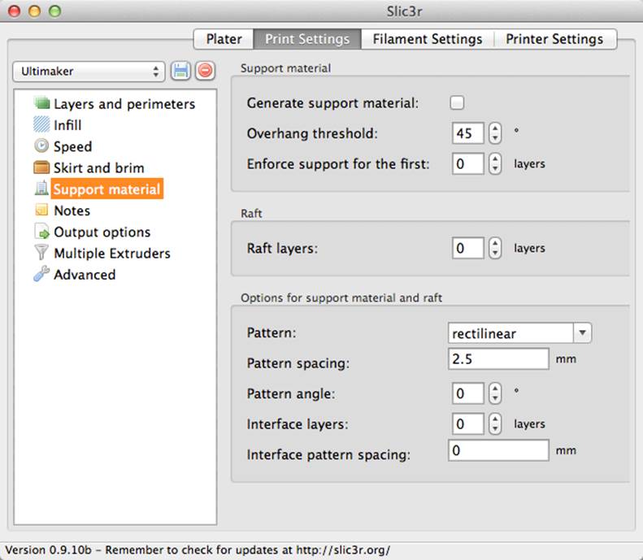Increase the Interface layers stepper
Image resolution: width=643 pixels, height=560 pixels.
tap(495, 419)
